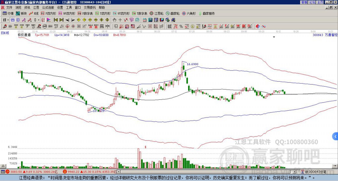Select the red fan lines tool
This screenshot has width=338, height=181.
121,26
